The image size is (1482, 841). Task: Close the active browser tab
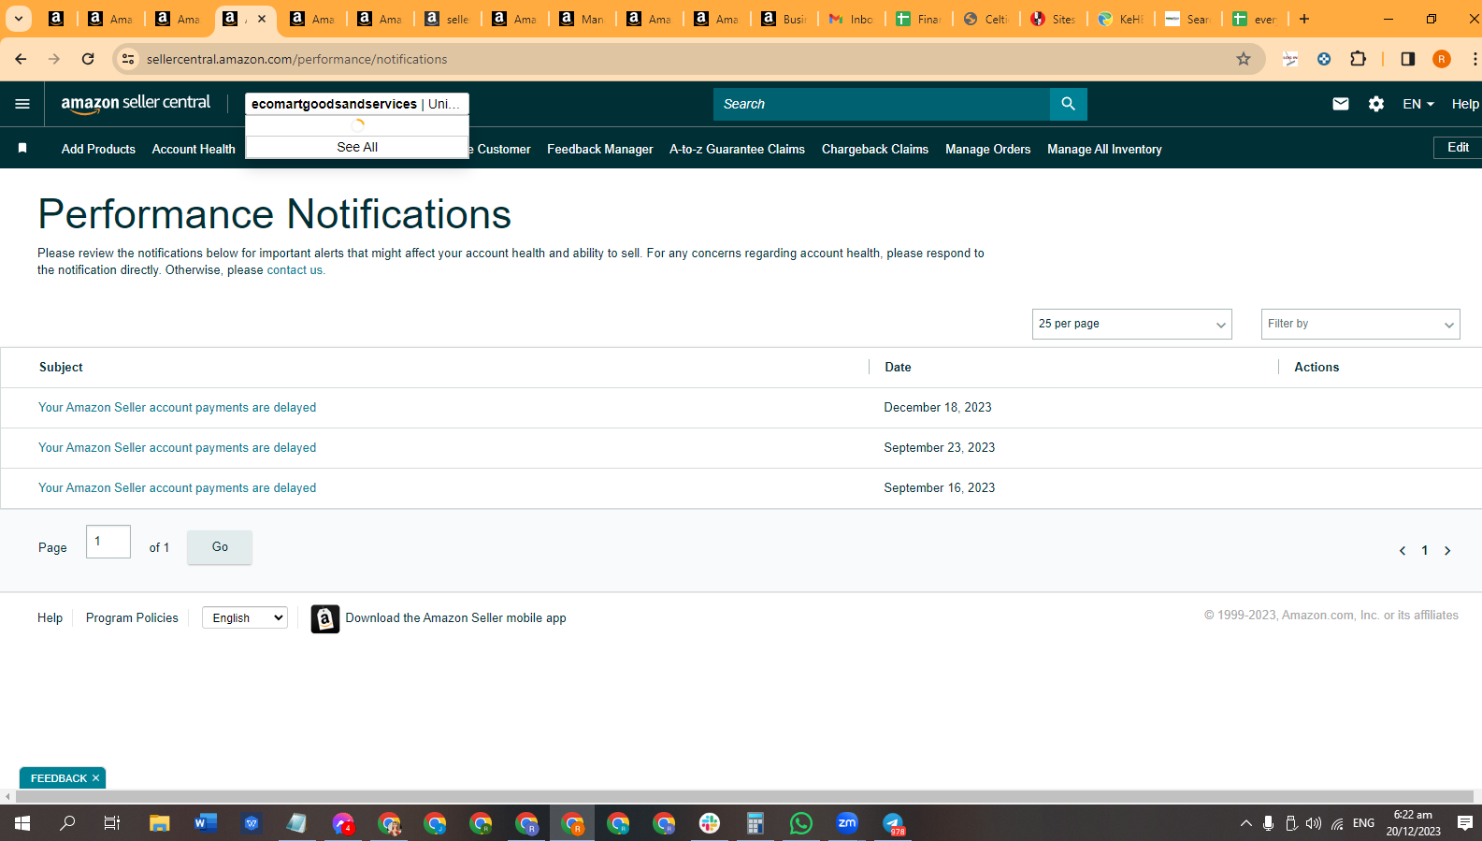pyautogui.click(x=262, y=19)
